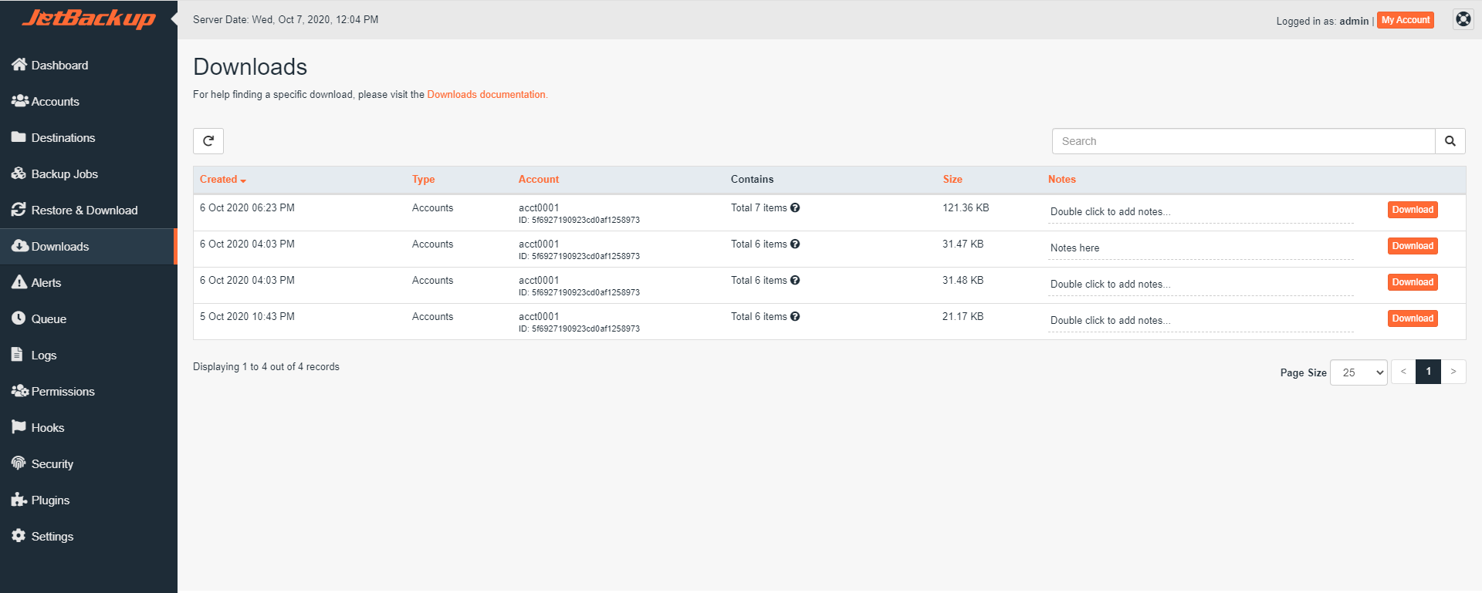
Task: Click the Plugins puzzle piece icon
Action: point(19,500)
